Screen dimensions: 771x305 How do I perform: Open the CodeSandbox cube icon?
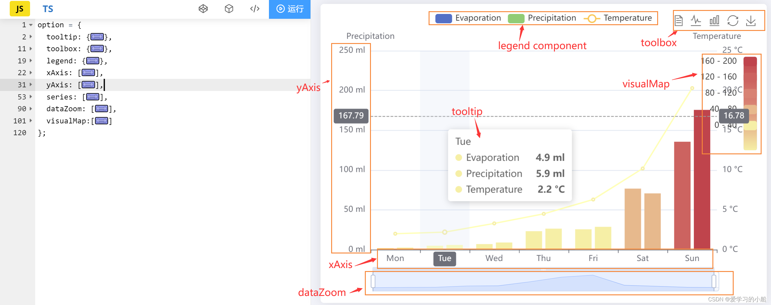(229, 9)
